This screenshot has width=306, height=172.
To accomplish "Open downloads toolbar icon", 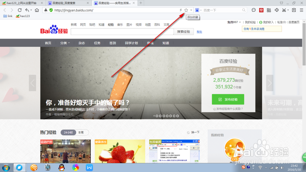I will click(294, 10).
